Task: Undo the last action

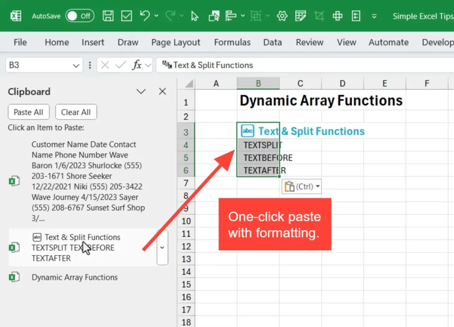Action: [145, 16]
